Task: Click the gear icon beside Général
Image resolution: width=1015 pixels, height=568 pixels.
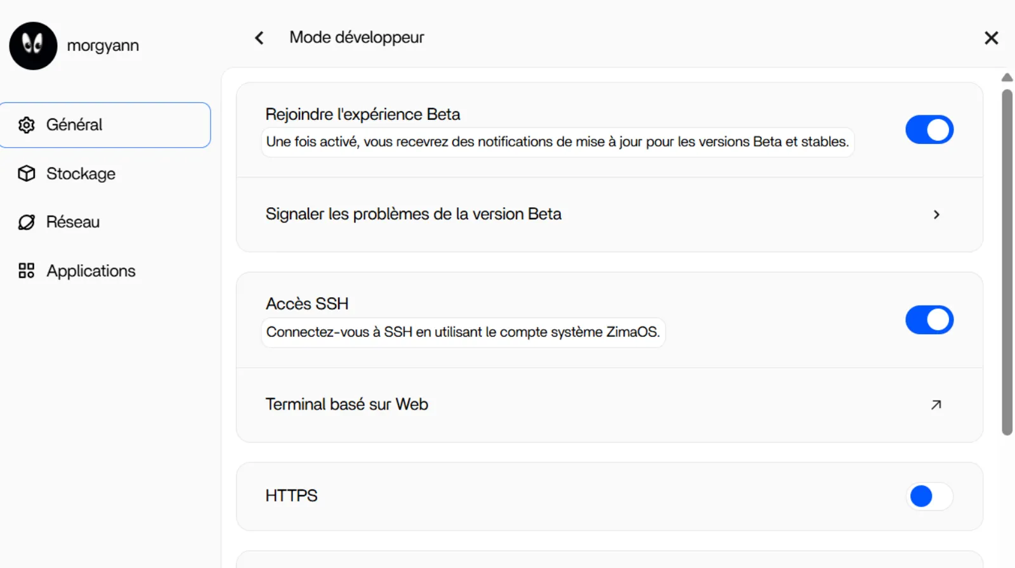Action: 27,125
